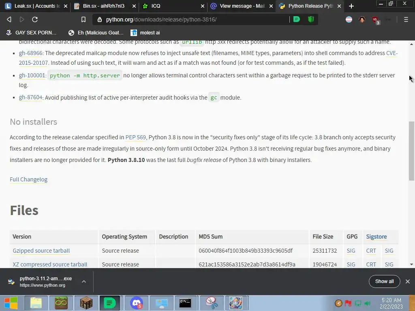
Task: Click the padlock site info icon
Action: pos(100,19)
